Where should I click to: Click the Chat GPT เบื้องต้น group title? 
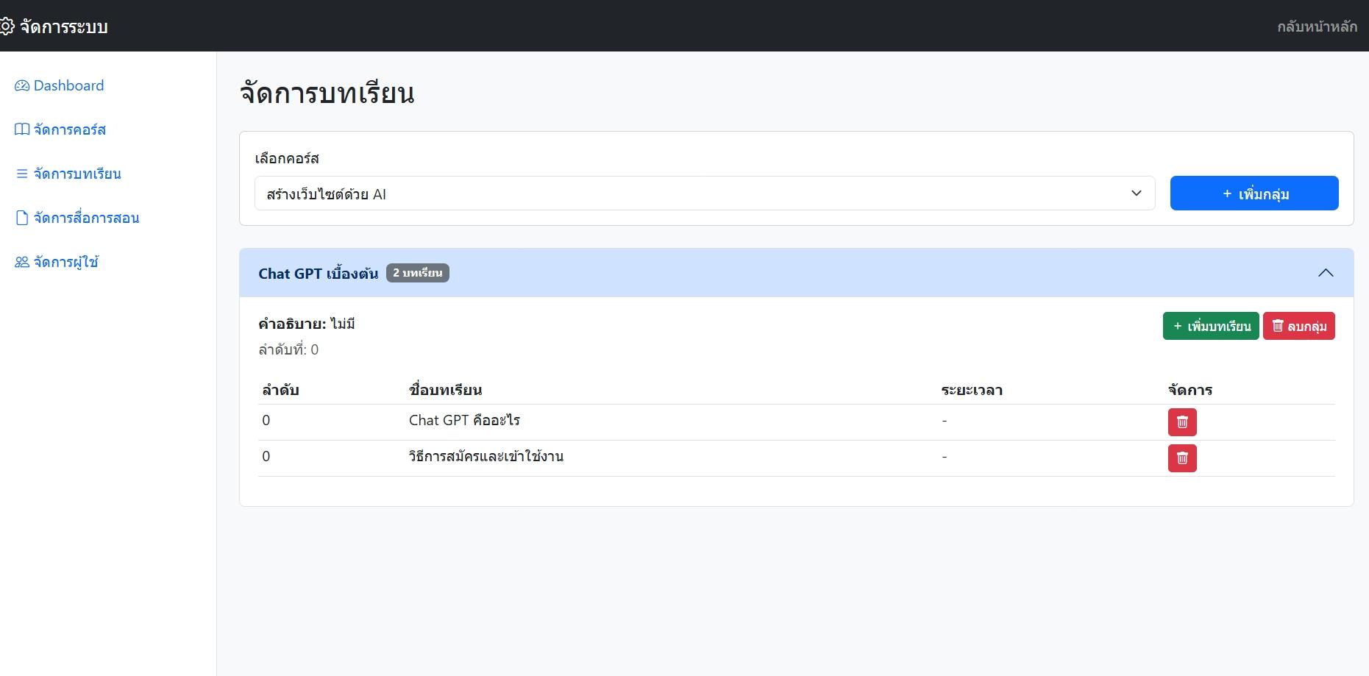pos(319,274)
